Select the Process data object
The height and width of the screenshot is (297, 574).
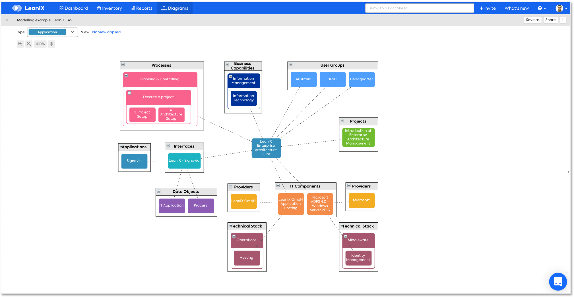(x=201, y=206)
